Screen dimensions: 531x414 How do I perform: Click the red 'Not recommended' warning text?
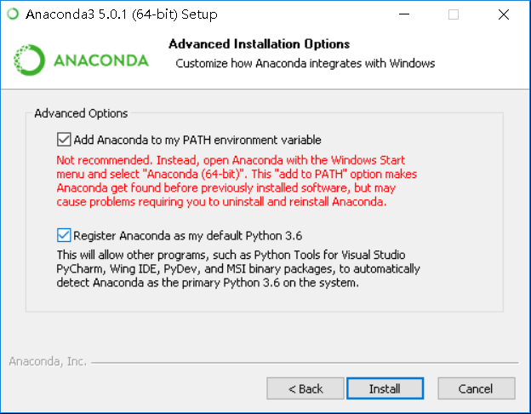tap(230, 181)
